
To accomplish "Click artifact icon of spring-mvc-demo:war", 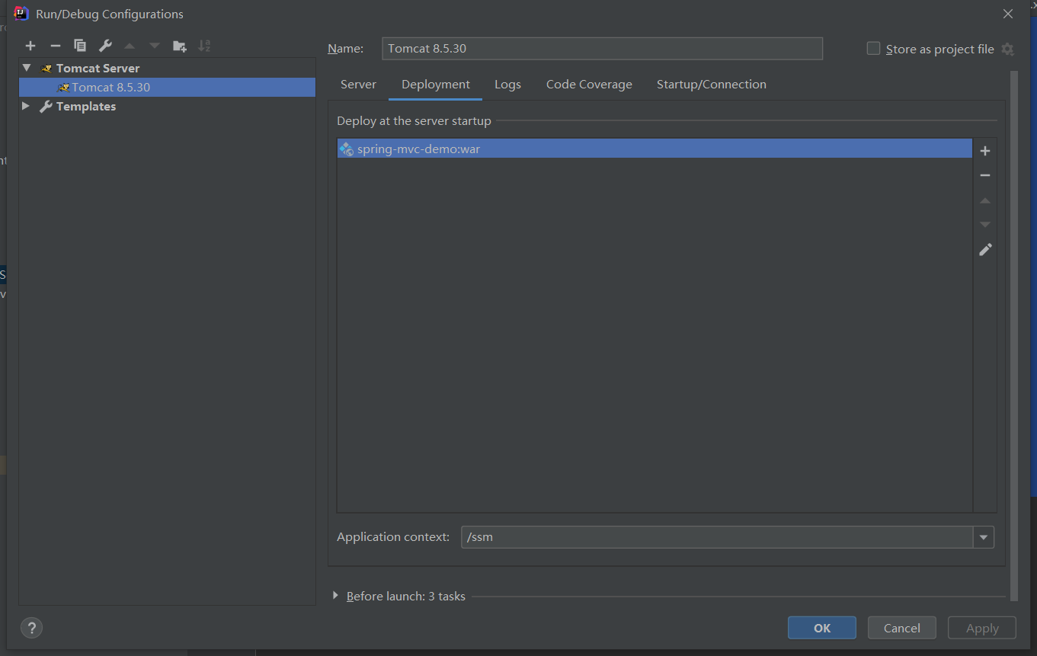I will point(347,149).
